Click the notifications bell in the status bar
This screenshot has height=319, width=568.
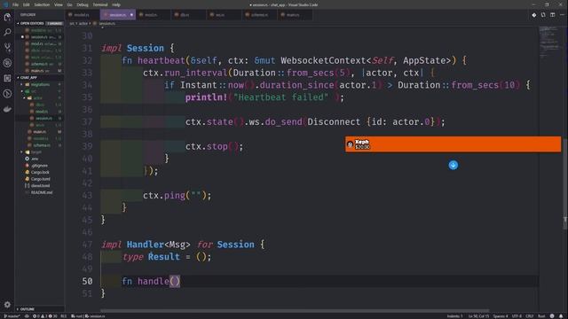(561, 316)
